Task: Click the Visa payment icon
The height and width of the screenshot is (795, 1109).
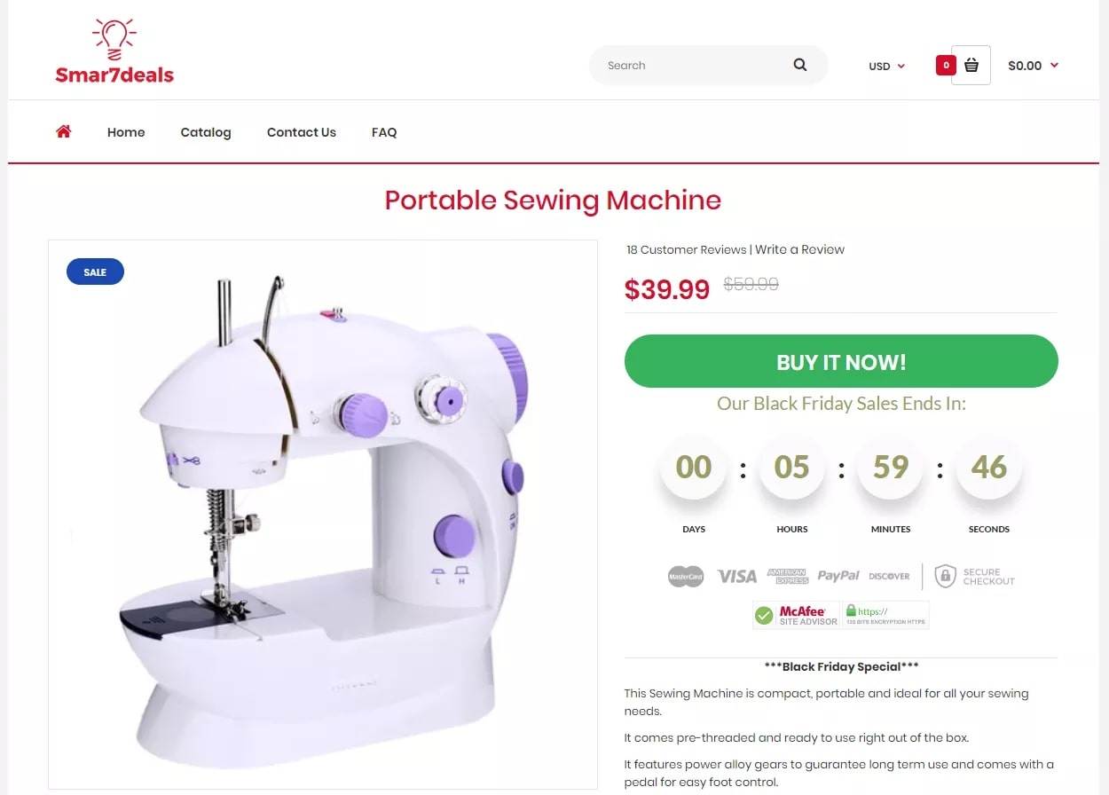Action: tap(737, 576)
